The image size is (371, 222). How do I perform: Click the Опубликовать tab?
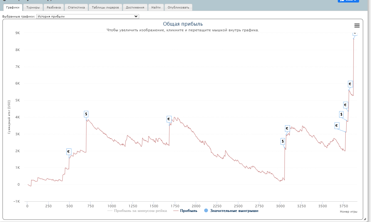click(x=178, y=7)
